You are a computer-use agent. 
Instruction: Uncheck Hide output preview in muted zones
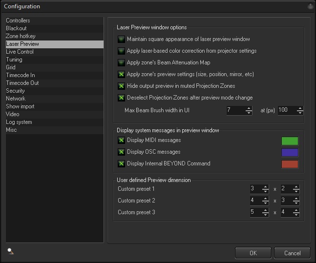(x=121, y=86)
